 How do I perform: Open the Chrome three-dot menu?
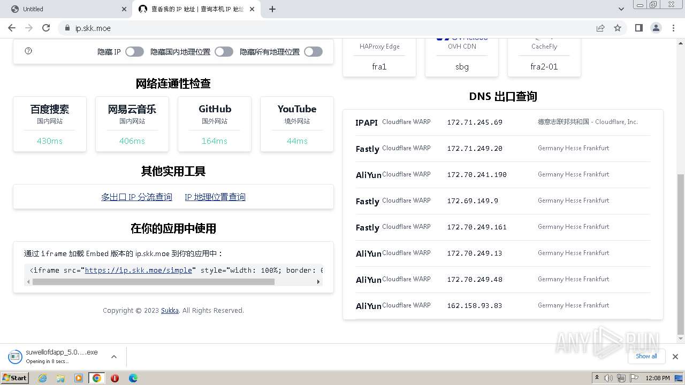(x=673, y=28)
